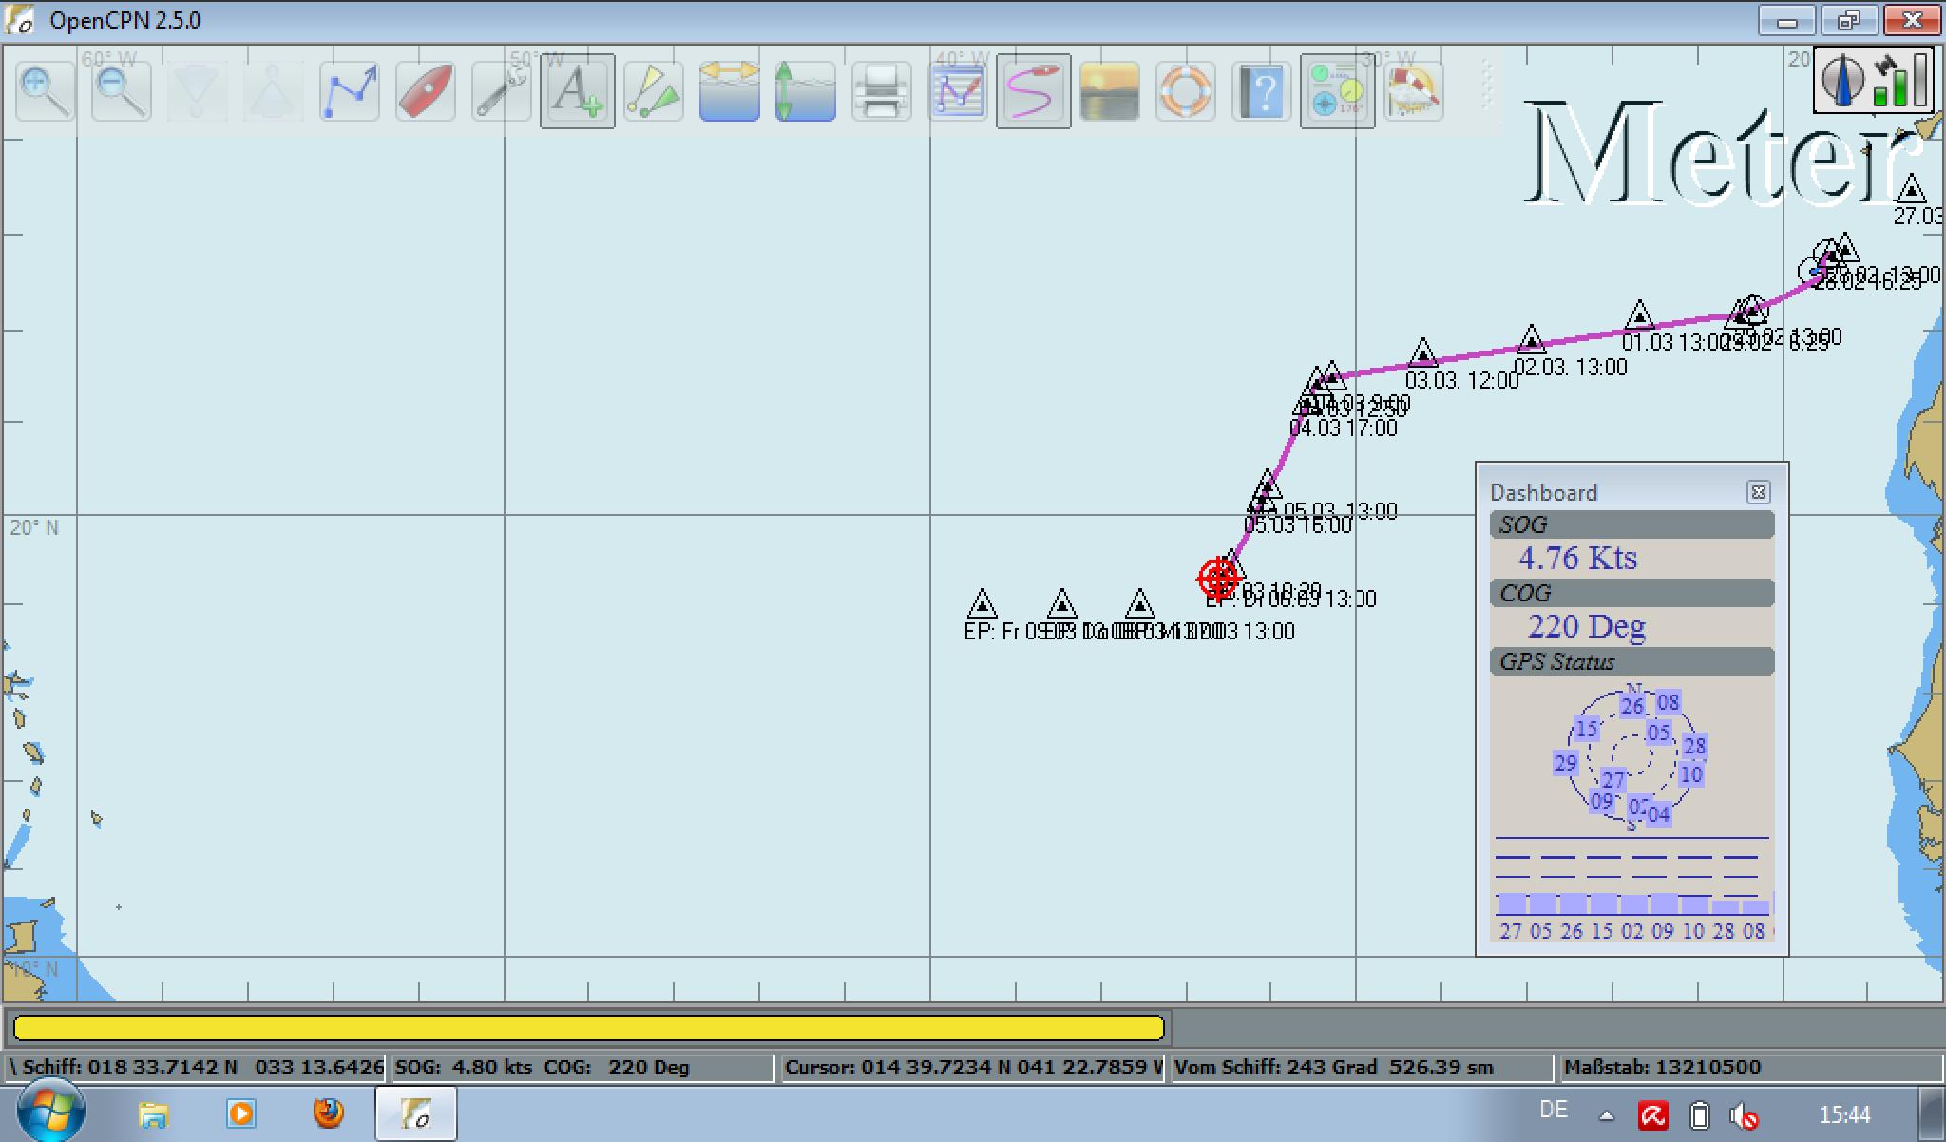Viewport: 1946px width, 1142px height.
Task: Click the SOG 4.76 Kts reading
Action: (x=1577, y=558)
